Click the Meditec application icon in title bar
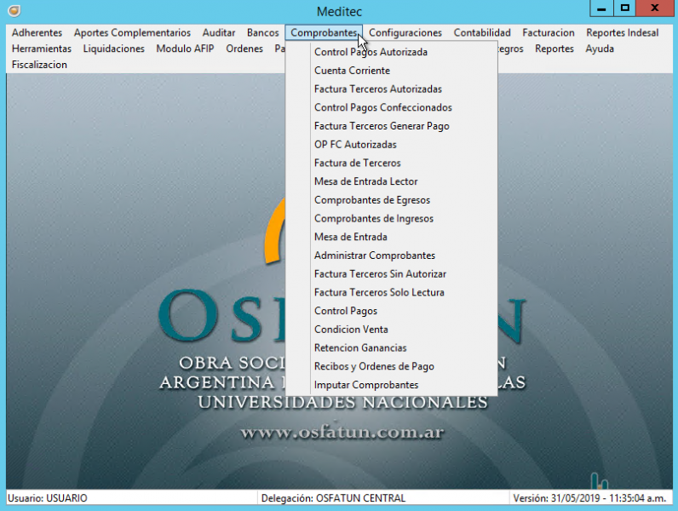This screenshot has height=511, width=678. pos(14,10)
